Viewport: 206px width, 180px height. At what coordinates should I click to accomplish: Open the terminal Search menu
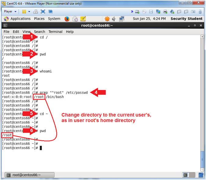click(x=40, y=32)
